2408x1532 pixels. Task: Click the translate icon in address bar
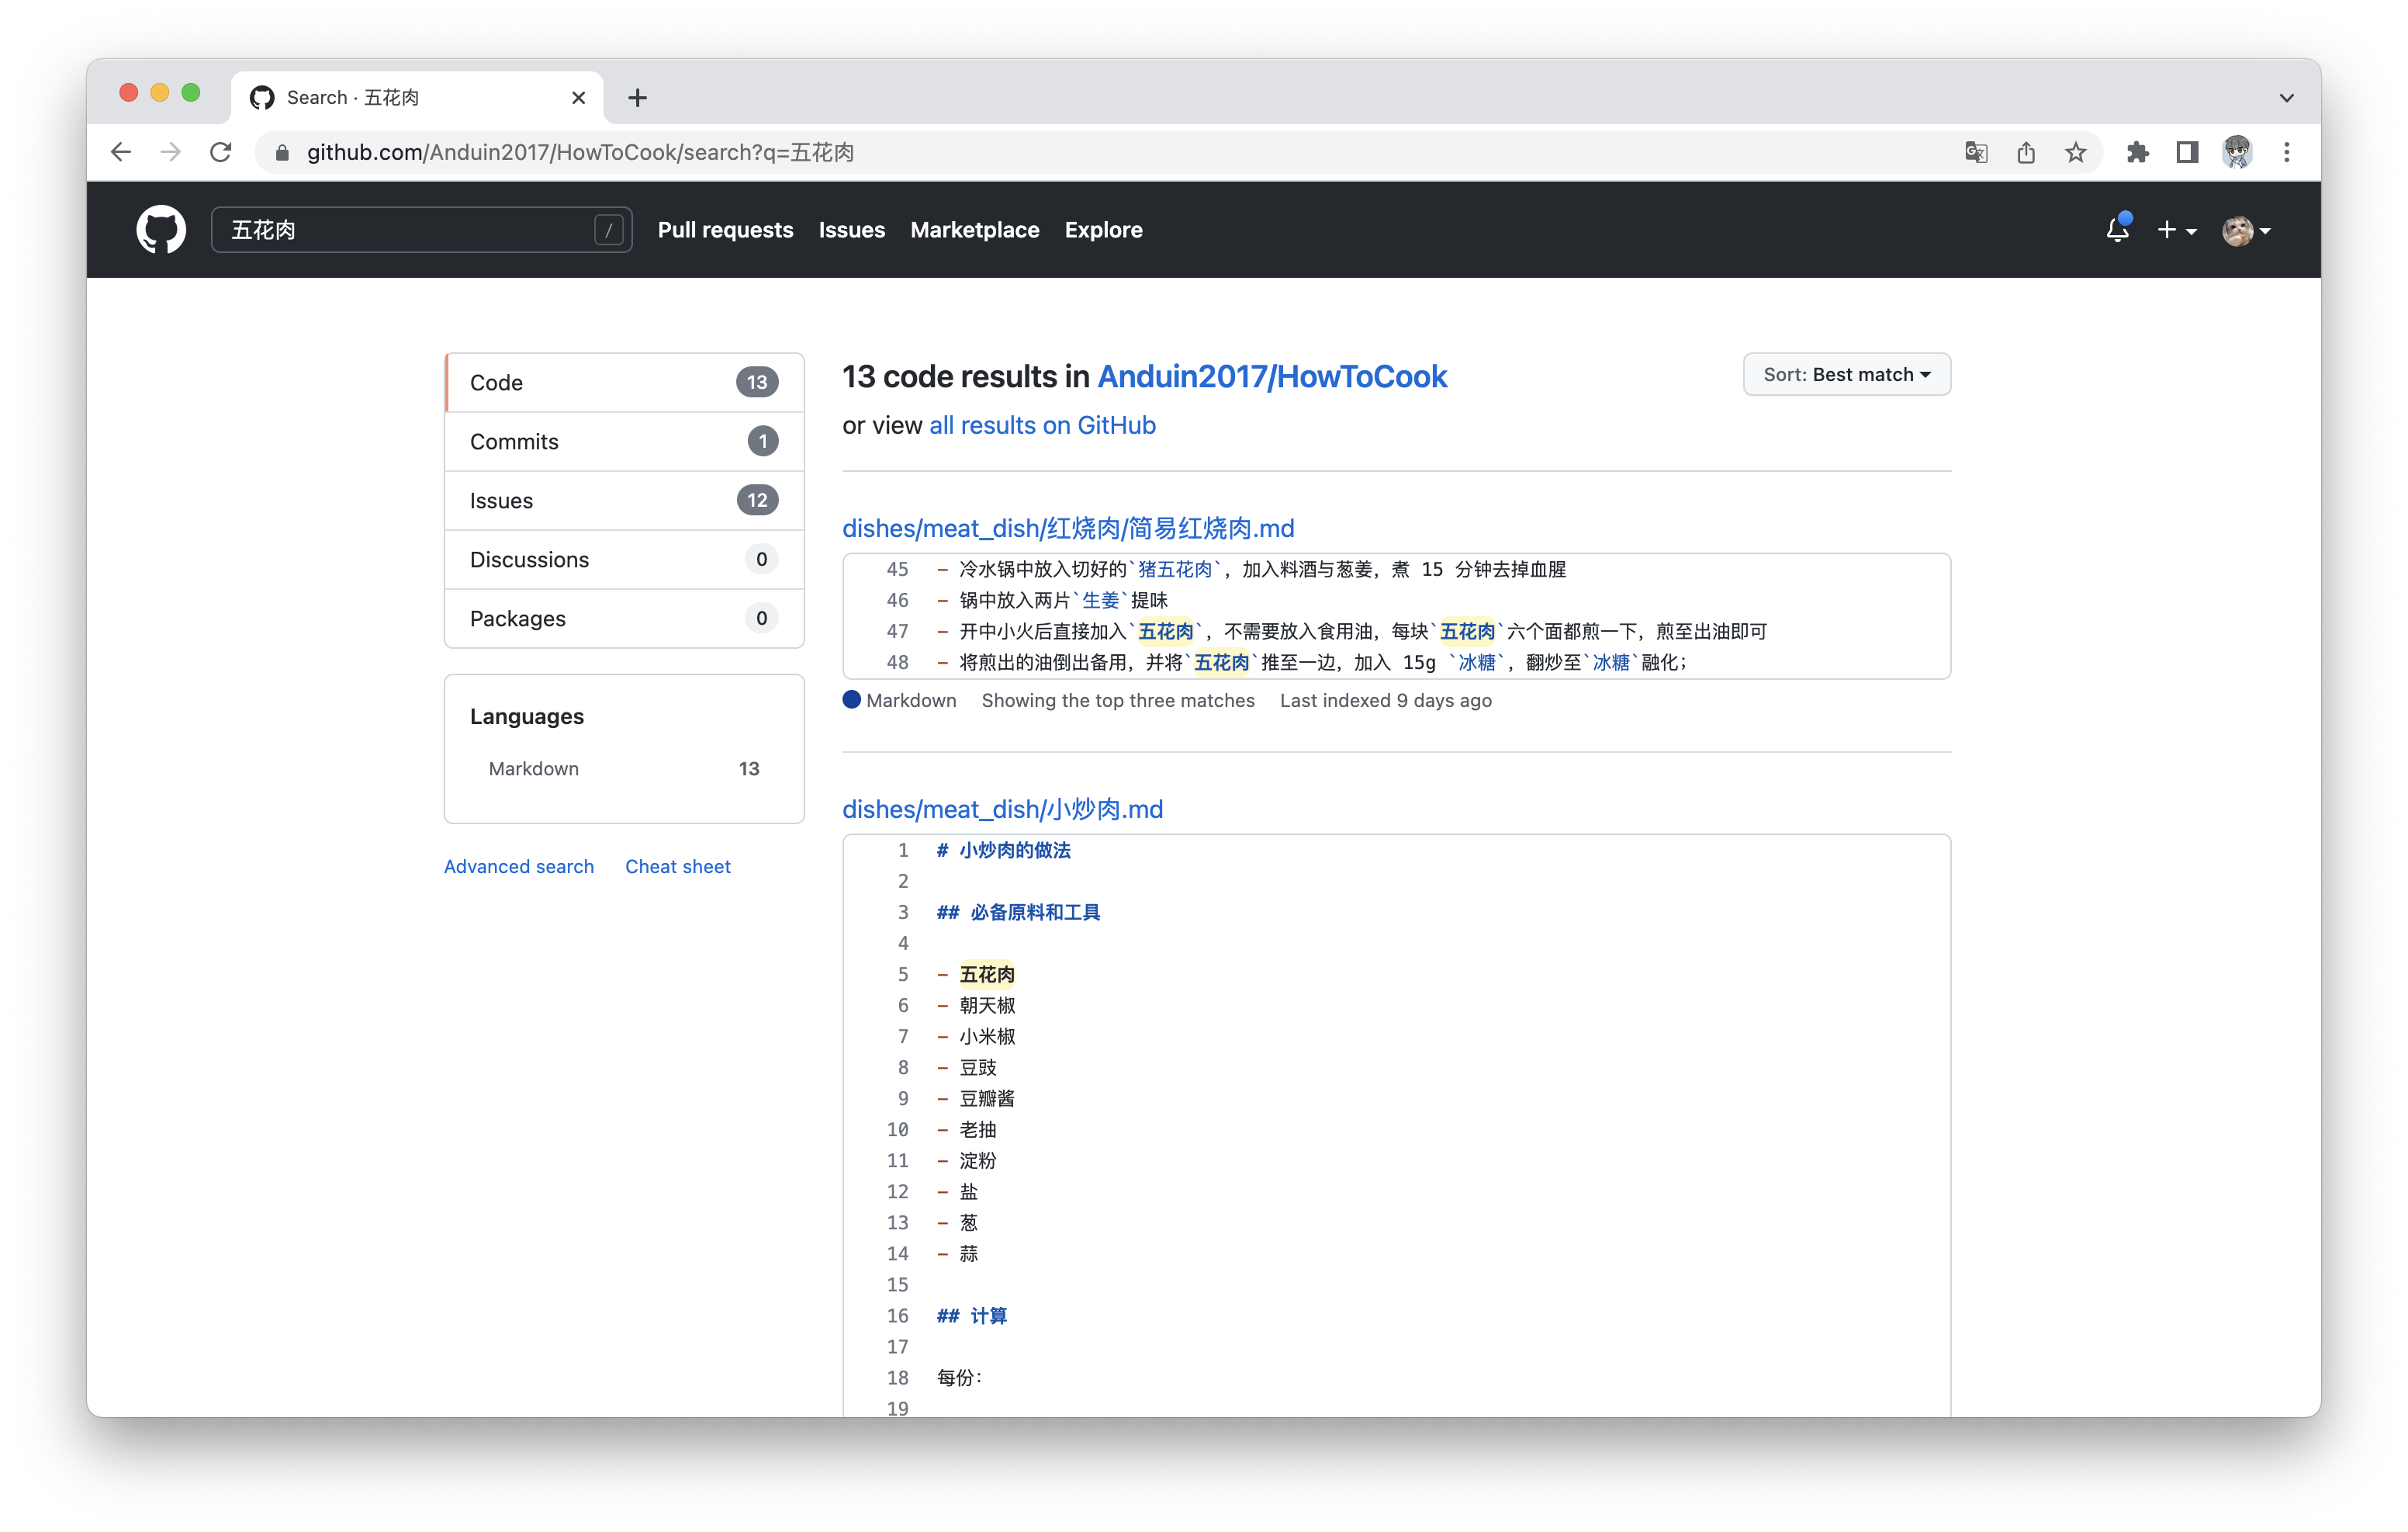pyautogui.click(x=1975, y=152)
